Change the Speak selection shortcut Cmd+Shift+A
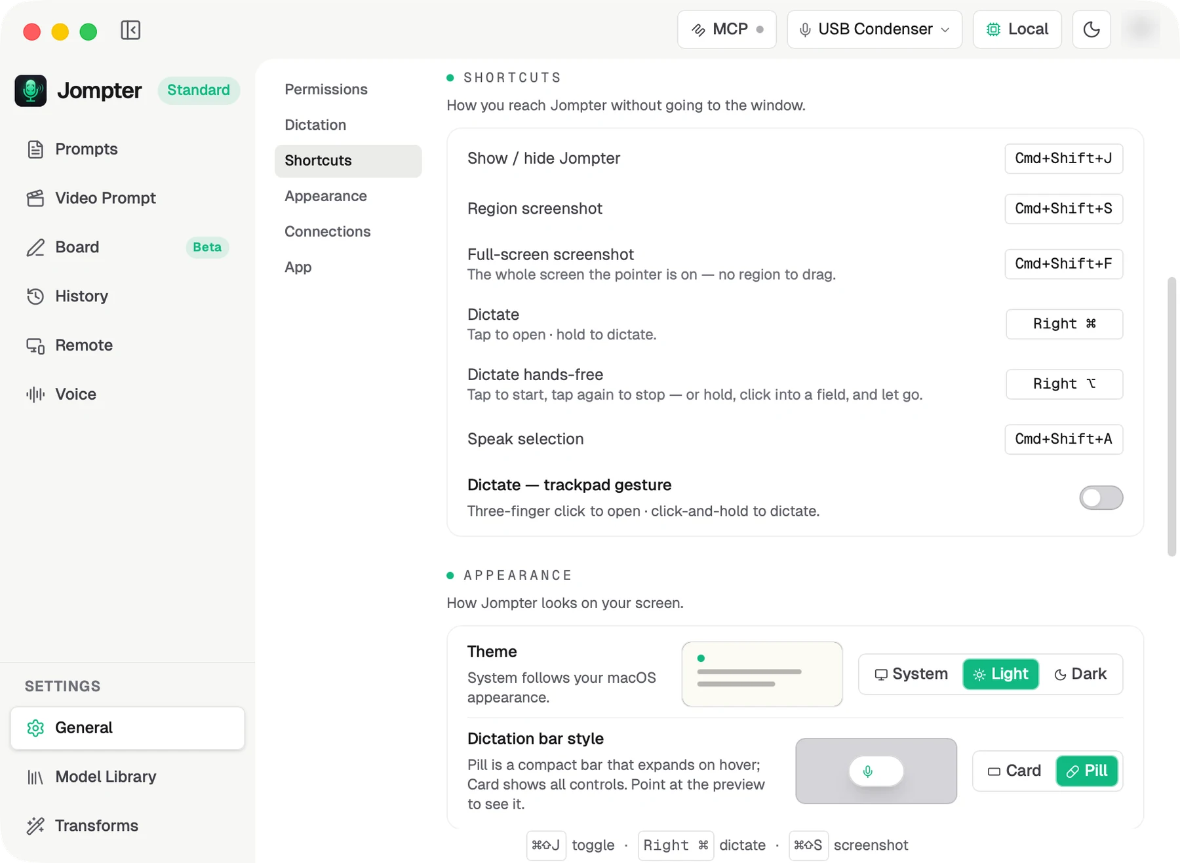 coord(1063,439)
